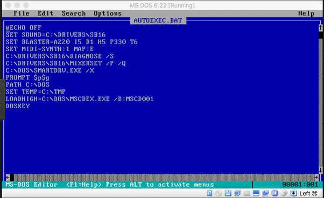The height and width of the screenshot is (198, 324).
Task: Open the Options menu
Action: tap(108, 13)
